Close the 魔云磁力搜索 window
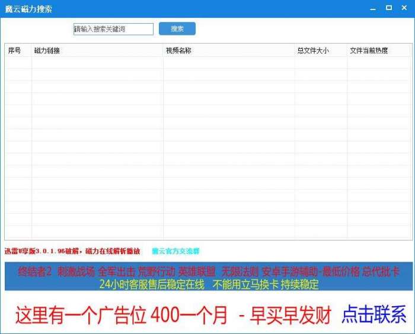 404,8
